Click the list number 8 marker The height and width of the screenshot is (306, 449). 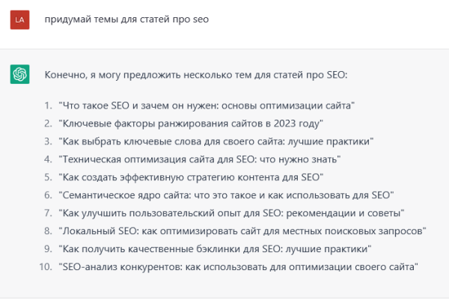pyautogui.click(x=48, y=230)
